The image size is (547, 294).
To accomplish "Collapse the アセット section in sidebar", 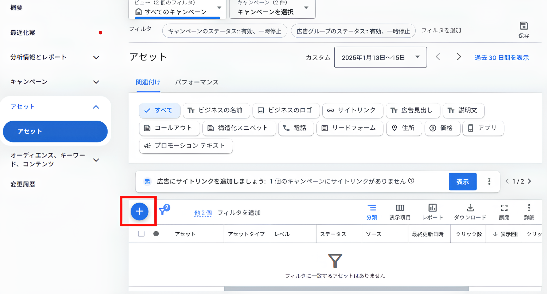I will [96, 107].
